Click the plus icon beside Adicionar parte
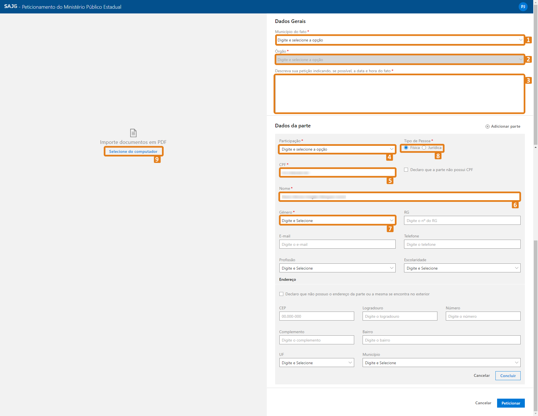The image size is (538, 416). (488, 127)
